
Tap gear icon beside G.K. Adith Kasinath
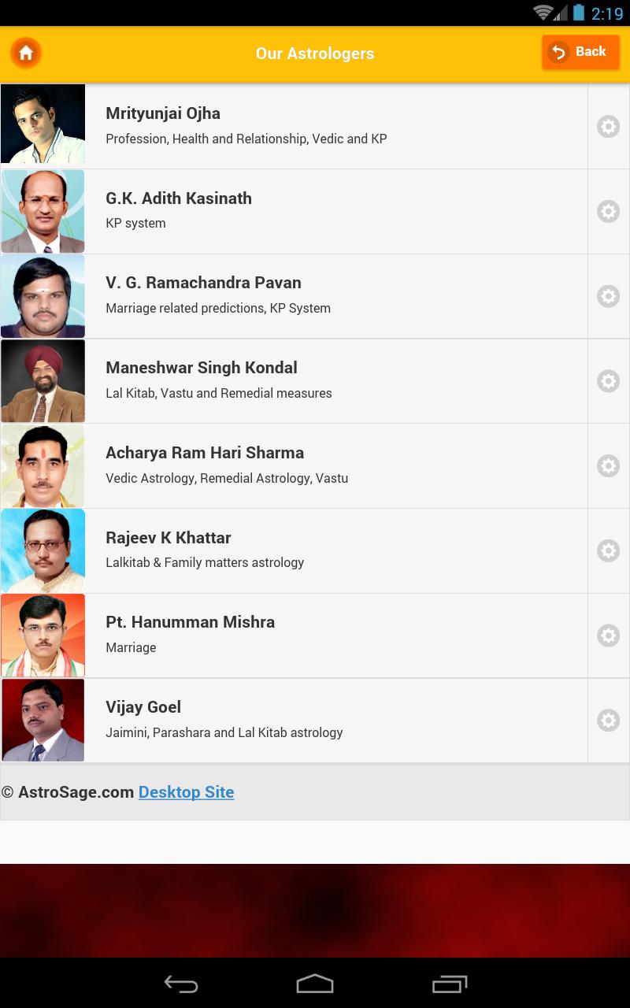pos(608,211)
